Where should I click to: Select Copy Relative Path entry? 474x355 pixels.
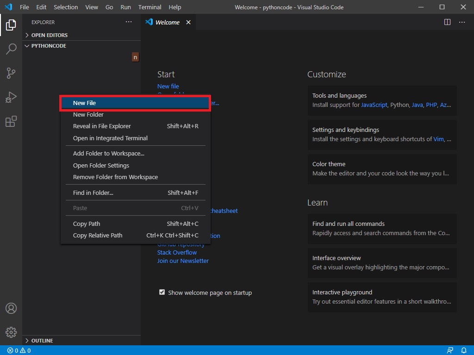135,235
